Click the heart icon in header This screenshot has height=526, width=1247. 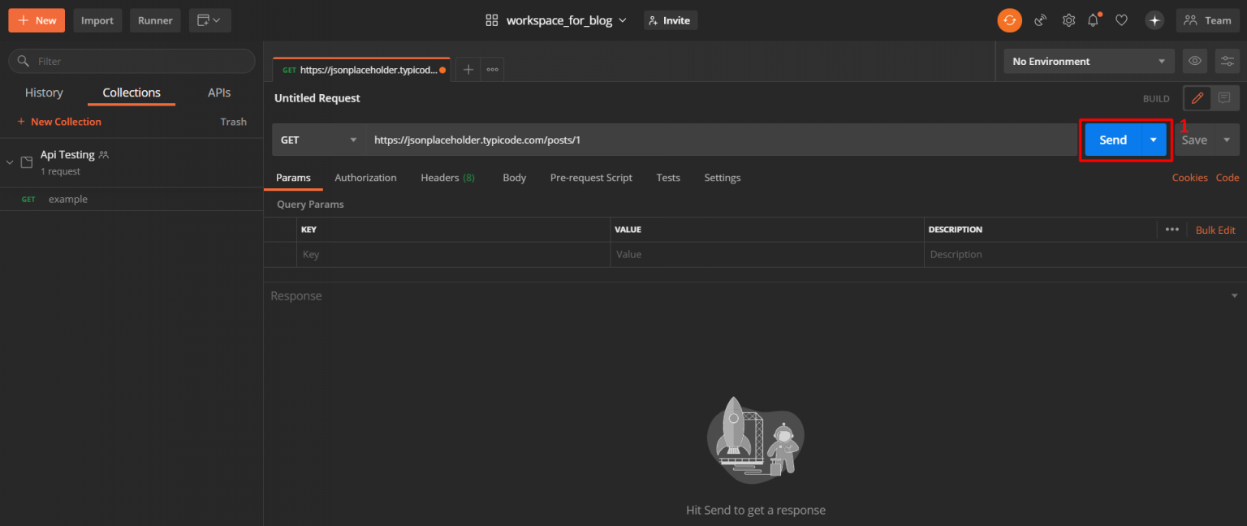pyautogui.click(x=1121, y=20)
